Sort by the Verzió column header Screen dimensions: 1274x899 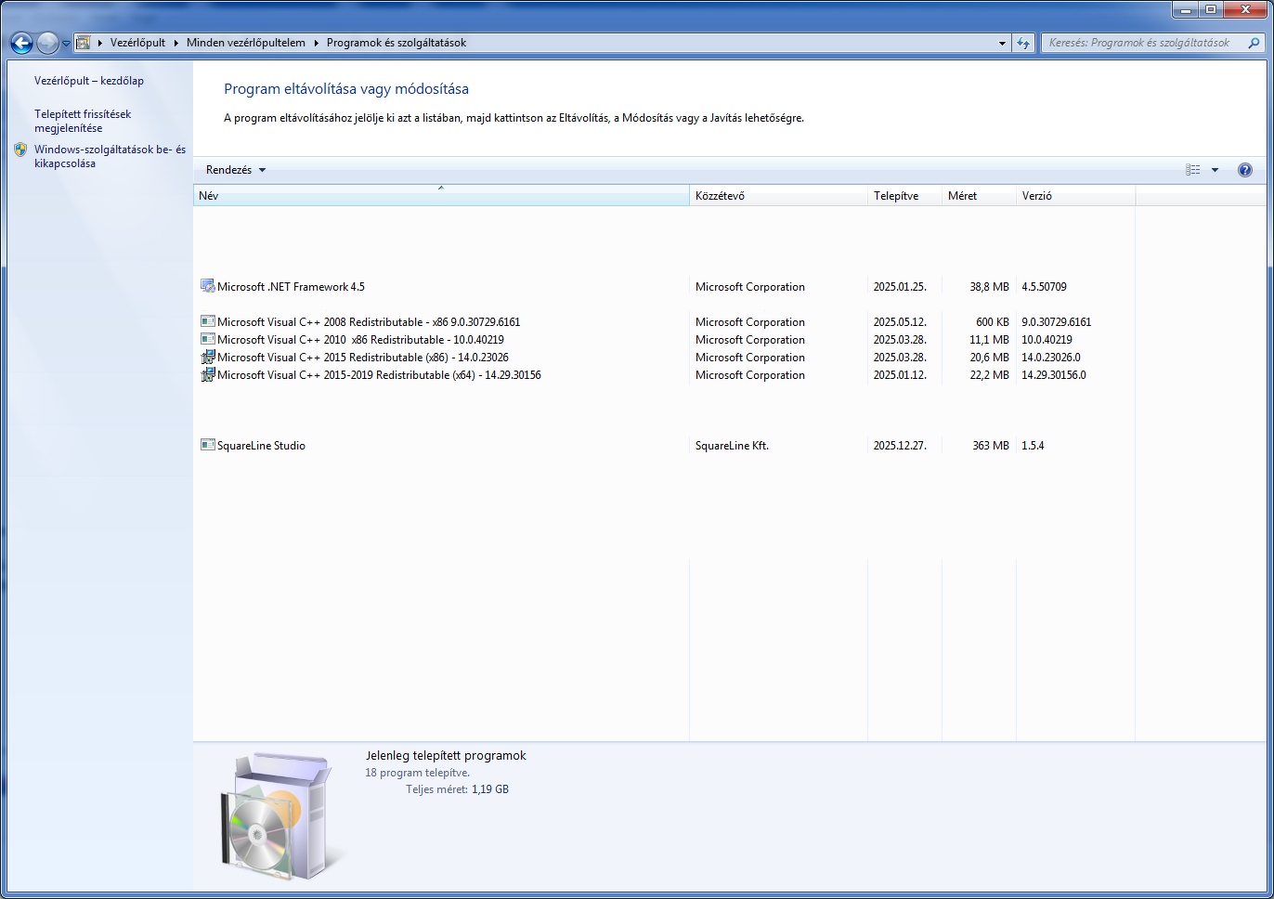click(1075, 196)
